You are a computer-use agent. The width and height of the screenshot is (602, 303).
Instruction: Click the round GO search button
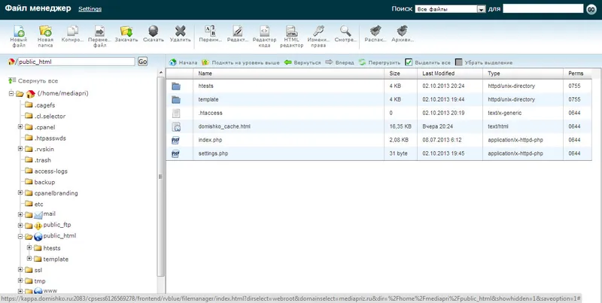tap(591, 9)
